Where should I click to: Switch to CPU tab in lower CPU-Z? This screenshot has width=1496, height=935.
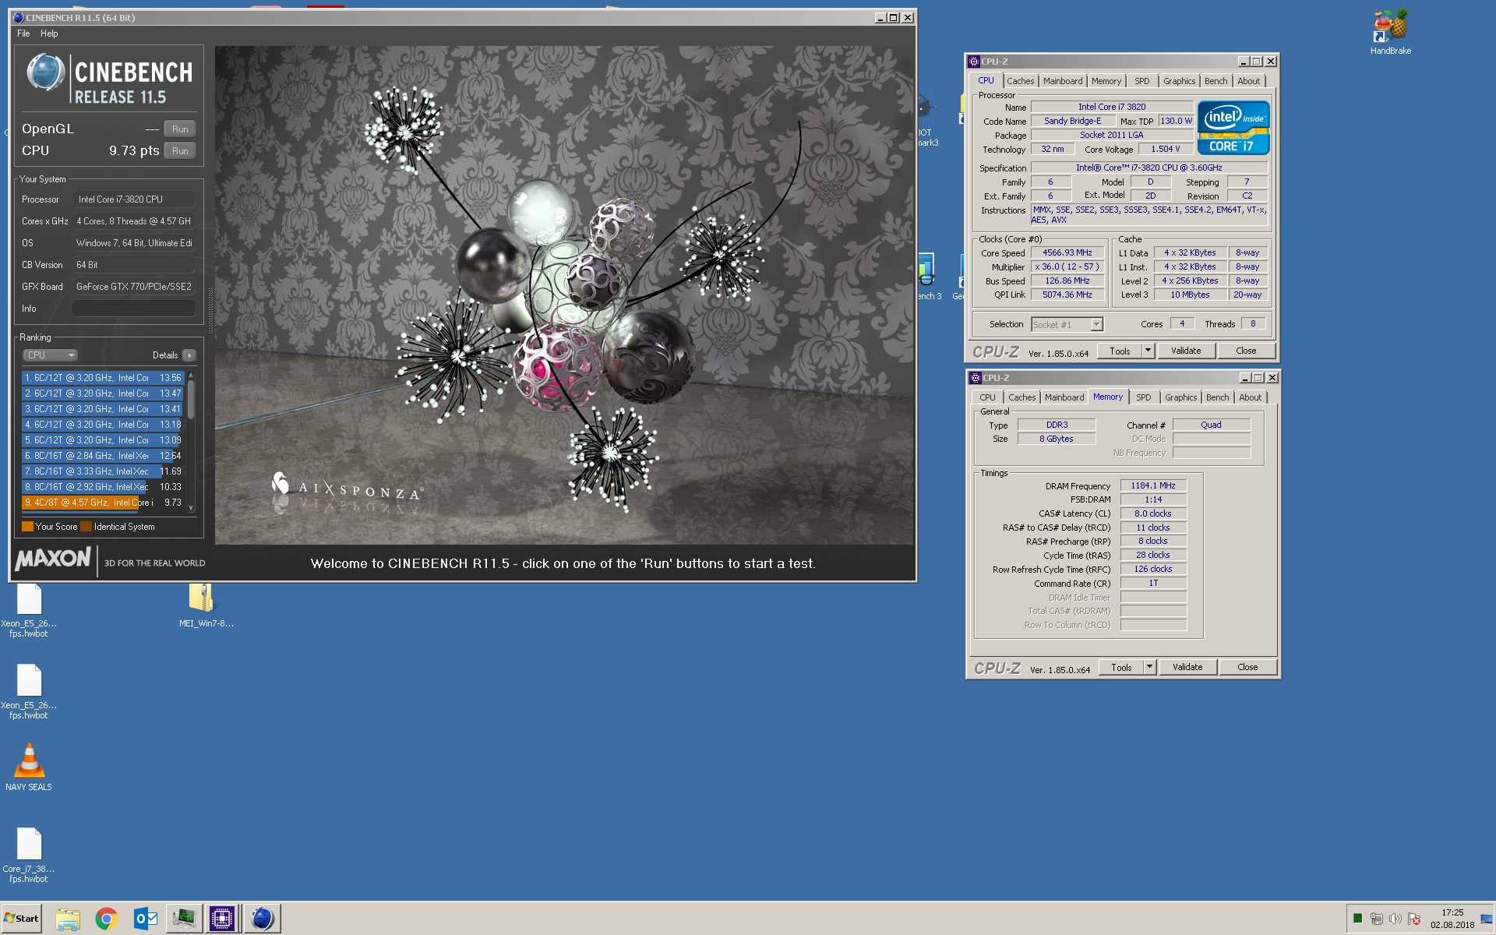point(987,397)
